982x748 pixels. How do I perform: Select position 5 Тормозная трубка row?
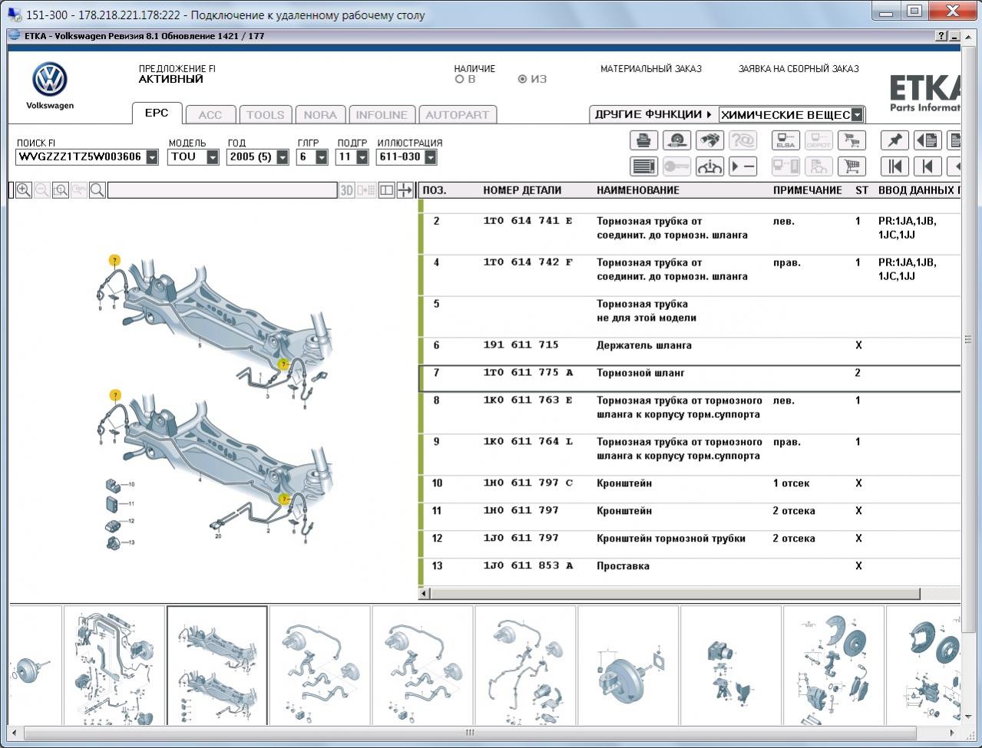coord(691,317)
